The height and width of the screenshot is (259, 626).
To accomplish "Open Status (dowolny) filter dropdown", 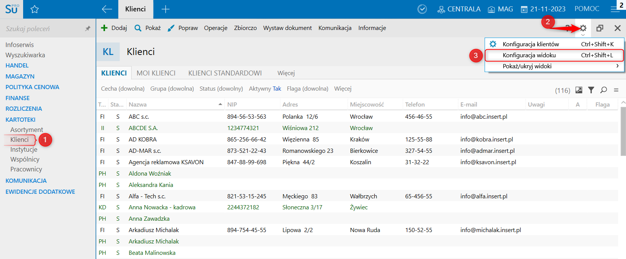I will (x=221, y=89).
